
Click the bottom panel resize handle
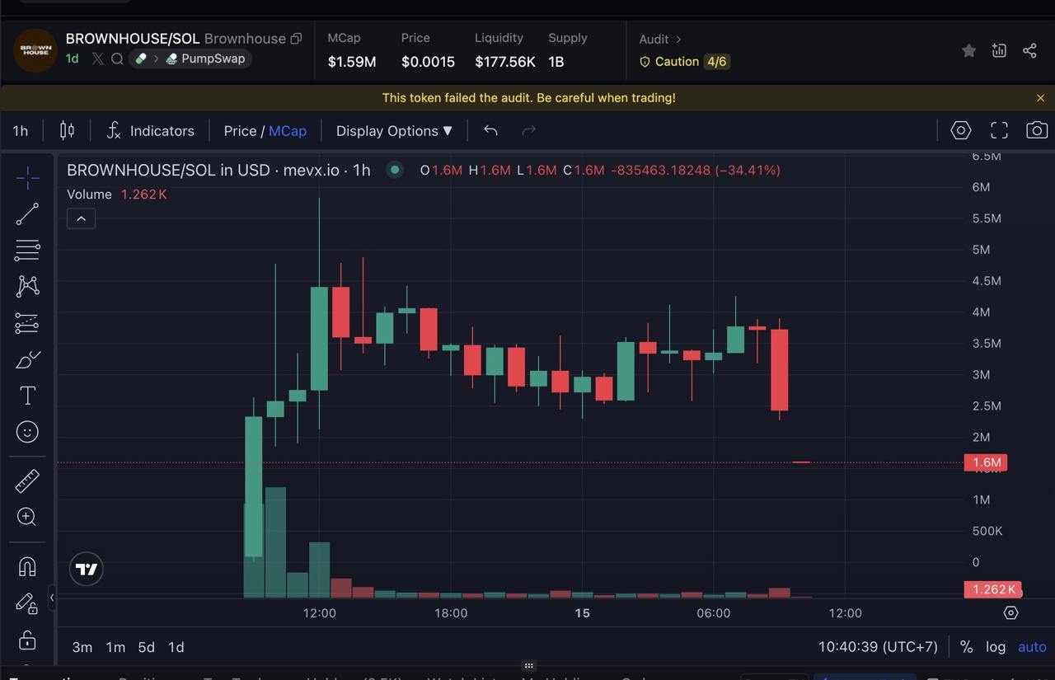pyautogui.click(x=529, y=665)
